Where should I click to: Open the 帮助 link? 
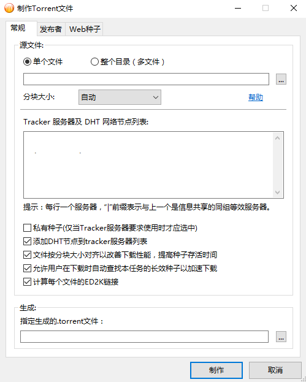[256, 97]
